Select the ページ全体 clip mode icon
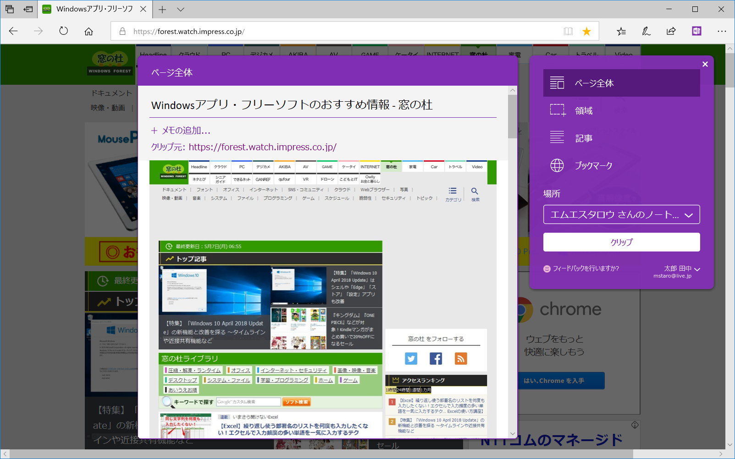 pyautogui.click(x=557, y=83)
